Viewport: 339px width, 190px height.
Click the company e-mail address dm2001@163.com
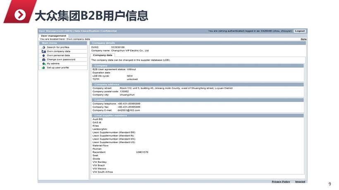coord(129,110)
